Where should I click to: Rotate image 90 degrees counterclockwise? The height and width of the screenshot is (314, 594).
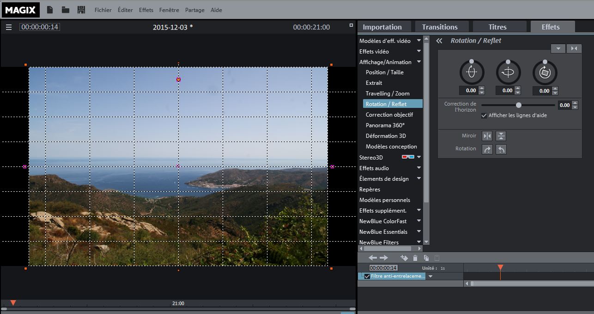tap(501, 149)
